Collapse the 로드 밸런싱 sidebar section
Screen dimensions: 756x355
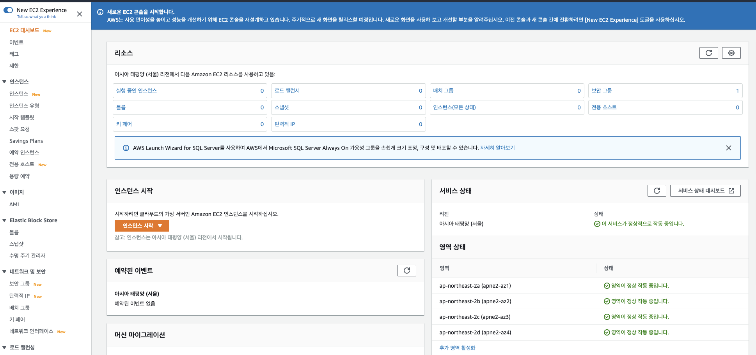4,348
